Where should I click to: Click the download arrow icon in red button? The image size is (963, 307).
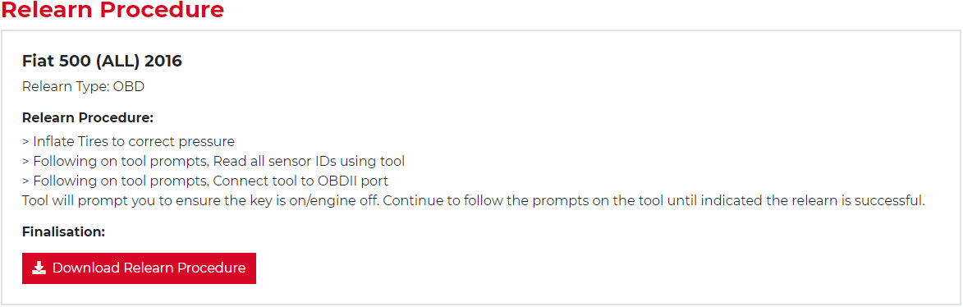point(39,268)
